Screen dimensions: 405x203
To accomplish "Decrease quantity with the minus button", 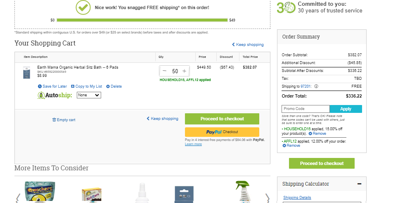I will pos(165,71).
